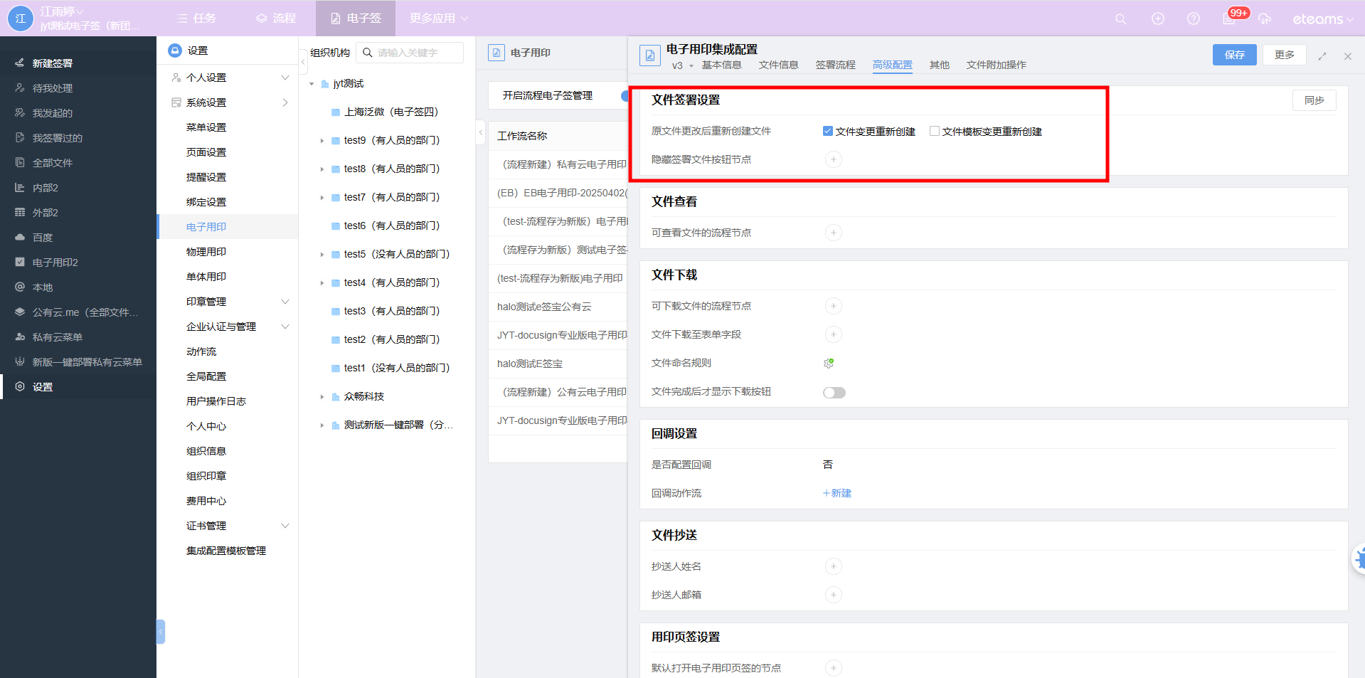The width and height of the screenshot is (1365, 678).
Task: Open the help question mark icon
Action: point(1193,19)
